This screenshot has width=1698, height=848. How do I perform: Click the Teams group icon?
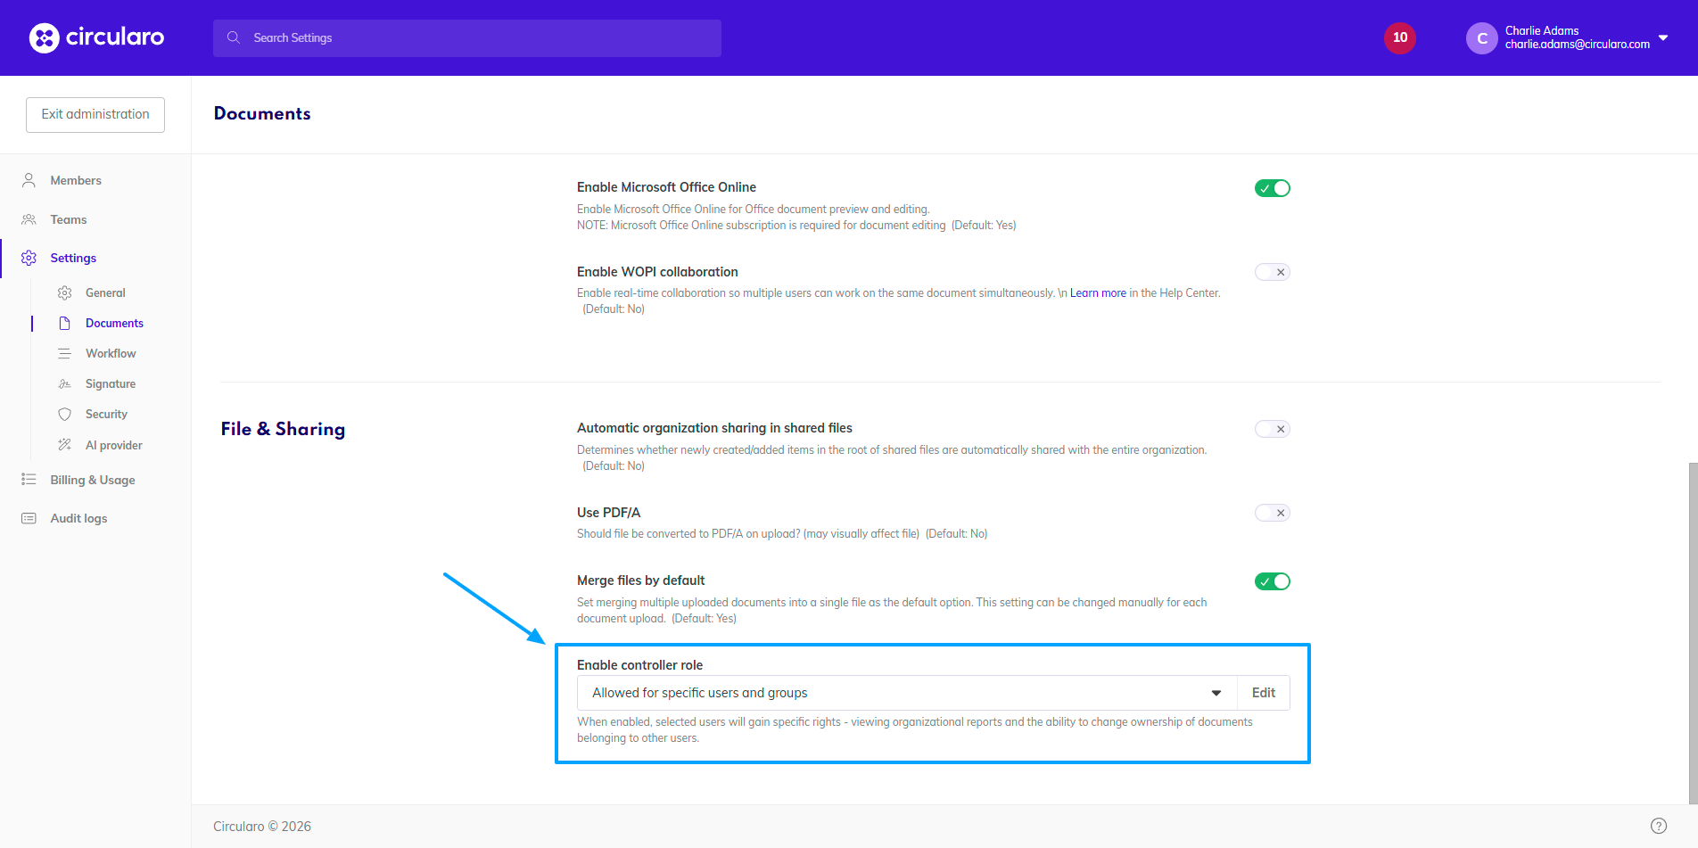[x=29, y=219]
